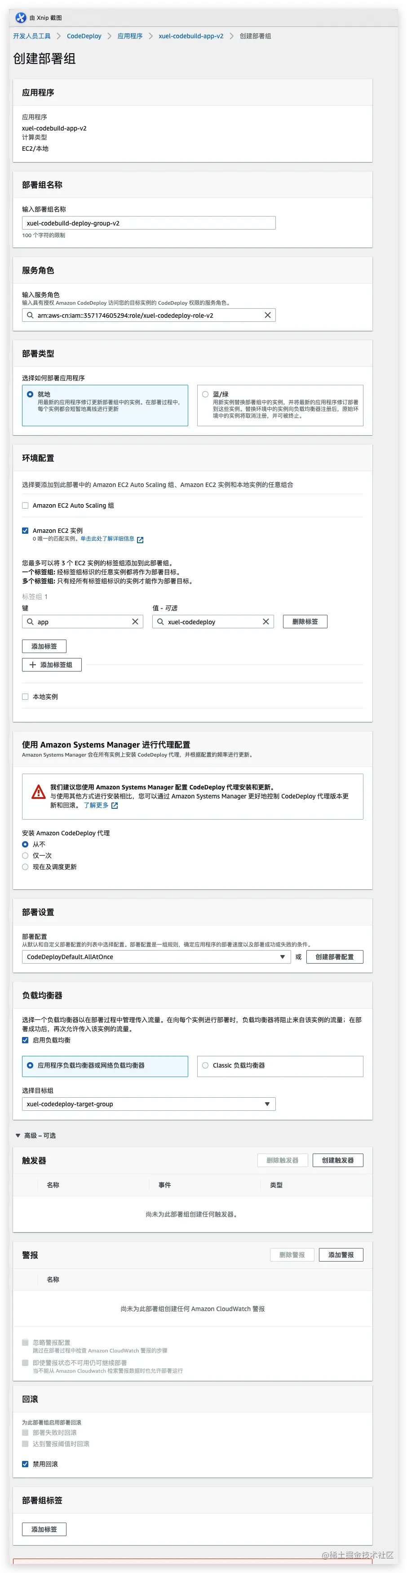The image size is (407, 1573).
Task: Focus the tag value input 'xuel-codedeploy'
Action: [212, 622]
